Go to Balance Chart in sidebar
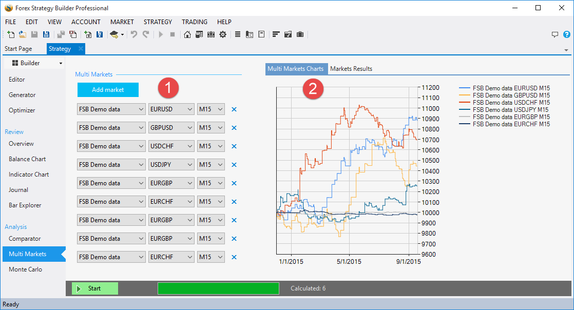574x310 pixels. tap(27, 159)
